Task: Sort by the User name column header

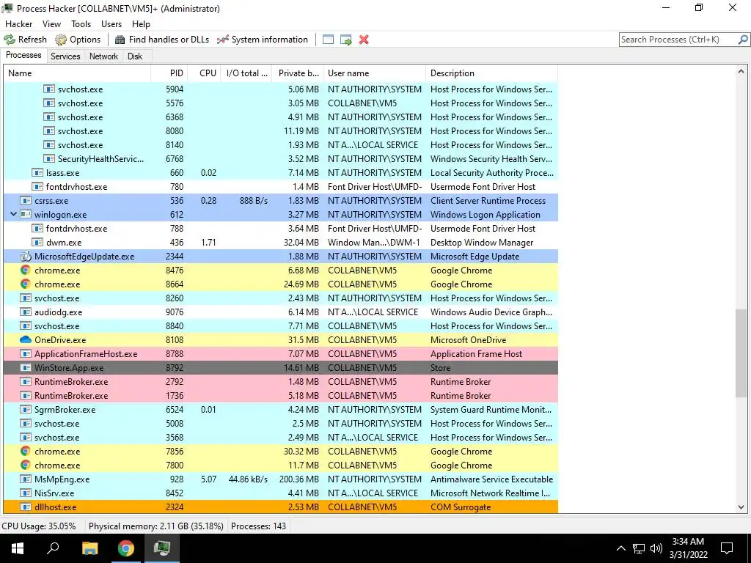Action: [375, 73]
